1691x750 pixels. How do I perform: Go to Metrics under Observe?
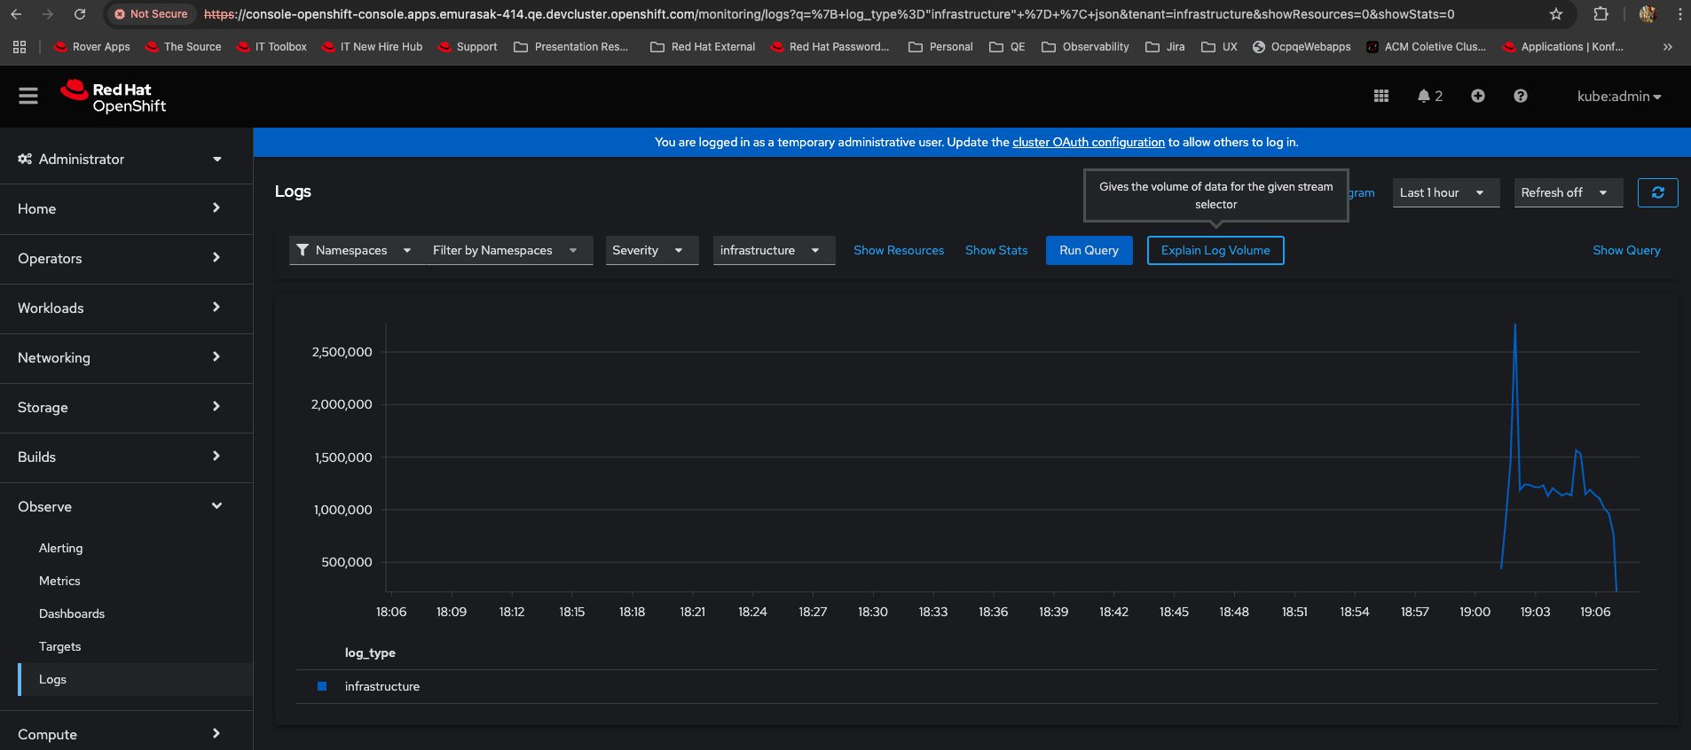pos(59,581)
